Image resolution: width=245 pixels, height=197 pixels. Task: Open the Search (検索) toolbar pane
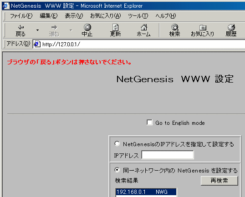click(x=175, y=30)
